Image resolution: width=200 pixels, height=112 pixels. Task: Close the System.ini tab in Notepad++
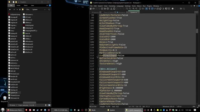pyautogui.click(x=138, y=12)
